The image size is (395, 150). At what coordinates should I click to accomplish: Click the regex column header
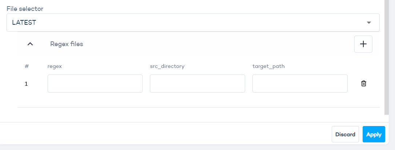tap(55, 66)
